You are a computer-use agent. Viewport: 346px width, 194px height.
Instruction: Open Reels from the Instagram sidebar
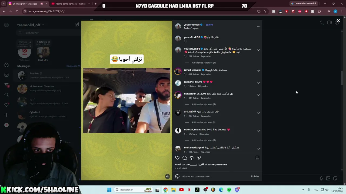[6, 75]
